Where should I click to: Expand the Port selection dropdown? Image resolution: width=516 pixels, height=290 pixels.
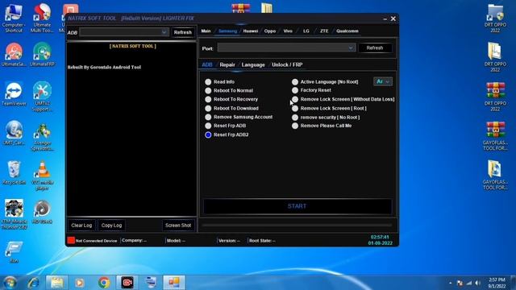pos(351,48)
